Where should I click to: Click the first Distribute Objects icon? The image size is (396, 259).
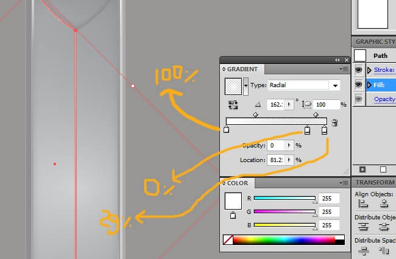[363, 227]
